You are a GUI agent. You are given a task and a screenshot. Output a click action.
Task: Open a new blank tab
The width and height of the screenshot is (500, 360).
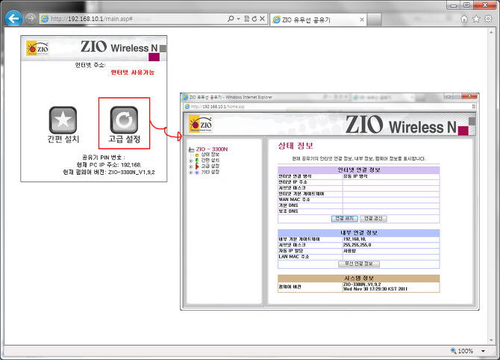(x=375, y=19)
